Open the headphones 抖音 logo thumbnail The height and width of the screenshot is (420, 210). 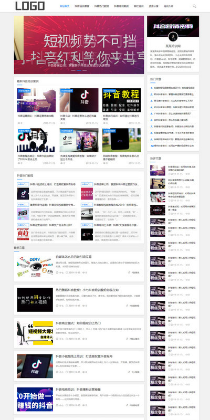point(36,140)
